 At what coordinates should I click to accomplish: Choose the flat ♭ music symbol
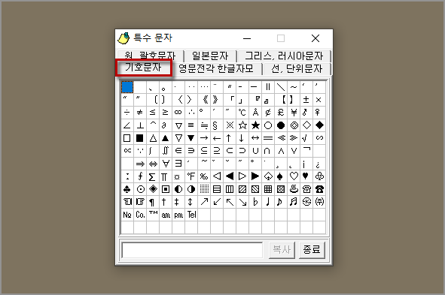[x=255, y=202]
